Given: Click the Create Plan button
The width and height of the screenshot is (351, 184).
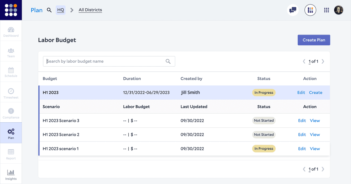Looking at the screenshot, I should pos(314,40).
